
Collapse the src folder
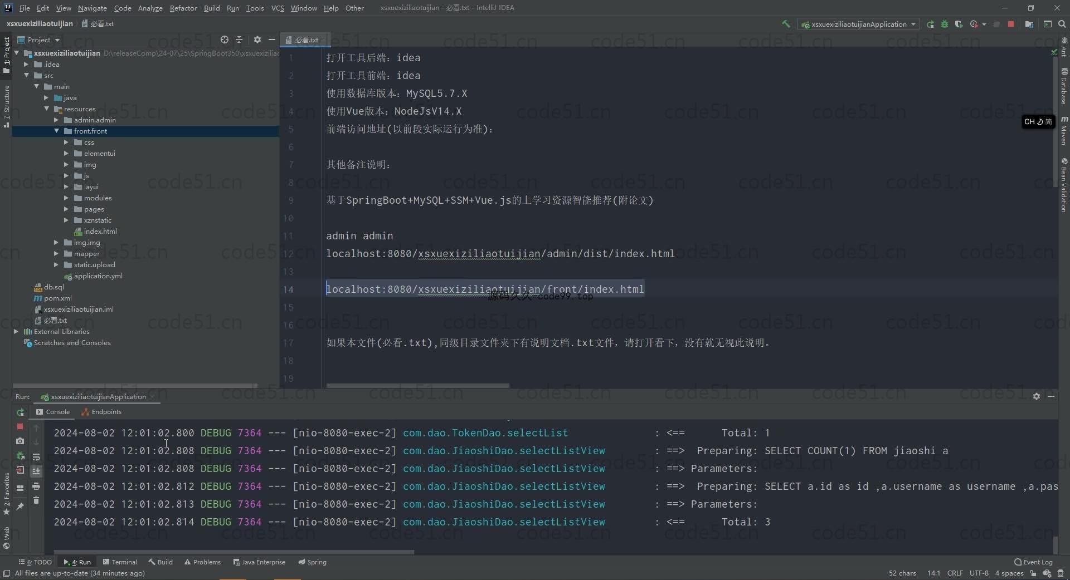click(x=26, y=75)
